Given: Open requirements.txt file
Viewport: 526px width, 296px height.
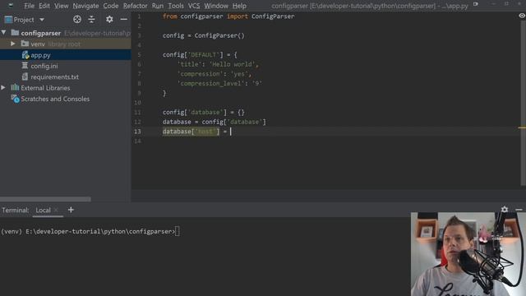Looking at the screenshot, I should coord(54,76).
